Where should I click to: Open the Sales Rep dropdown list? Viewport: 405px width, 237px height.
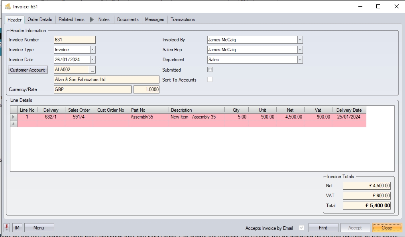click(300, 50)
